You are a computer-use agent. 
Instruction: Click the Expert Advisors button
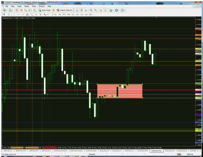click(x=65, y=10)
